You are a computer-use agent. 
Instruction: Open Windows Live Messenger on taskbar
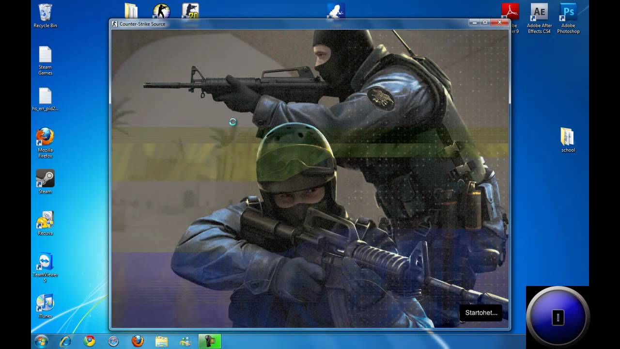click(186, 341)
